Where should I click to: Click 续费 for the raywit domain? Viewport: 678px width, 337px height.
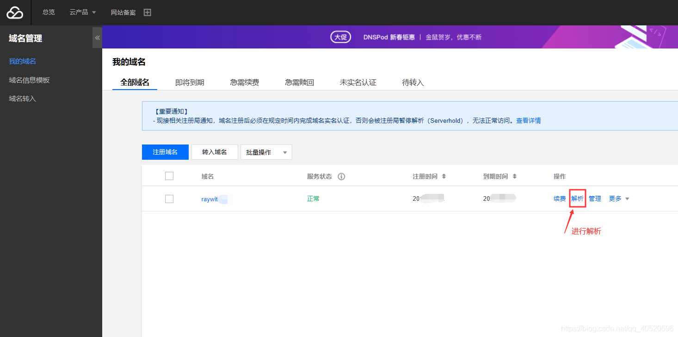pyautogui.click(x=559, y=198)
